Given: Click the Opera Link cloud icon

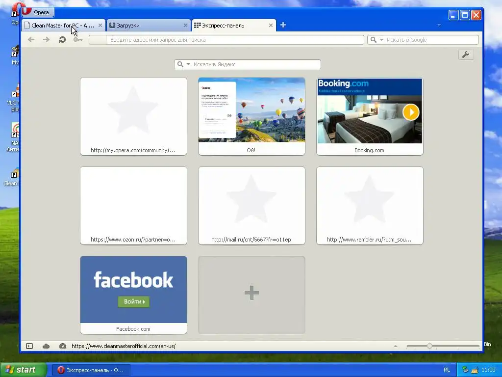Looking at the screenshot, I should [46, 346].
